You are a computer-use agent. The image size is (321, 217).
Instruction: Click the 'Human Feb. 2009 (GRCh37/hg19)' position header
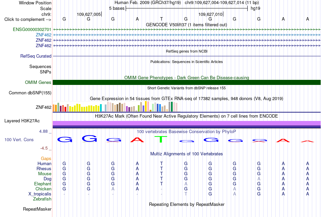coord(148,3)
